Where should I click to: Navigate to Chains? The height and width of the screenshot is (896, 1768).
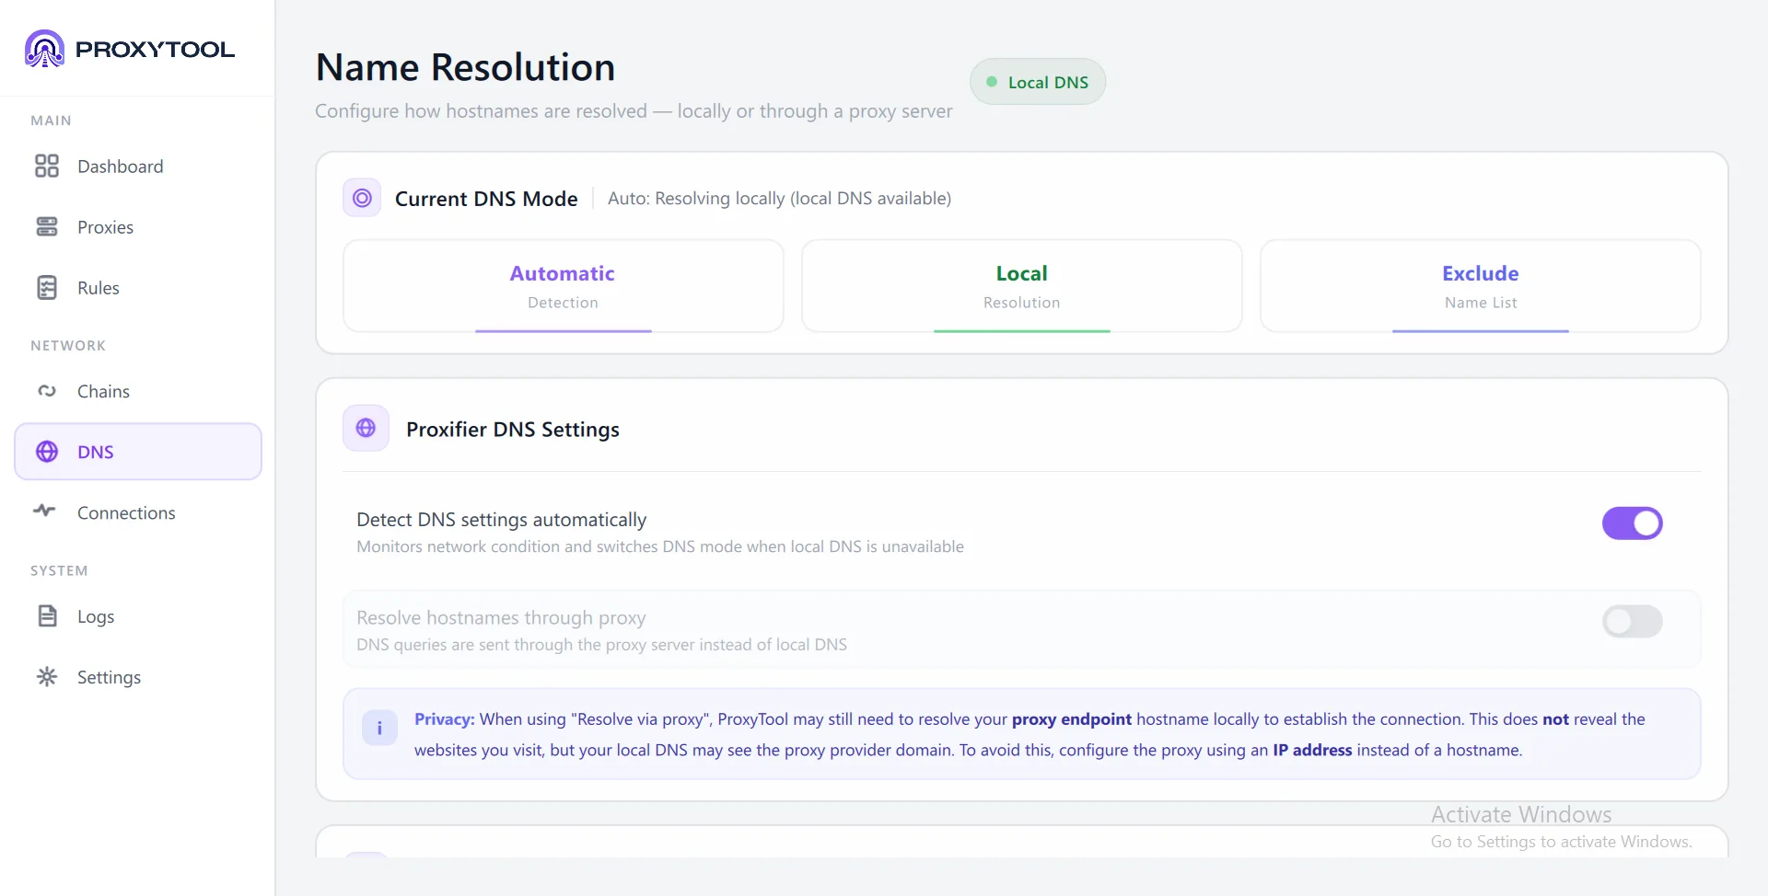(x=138, y=391)
